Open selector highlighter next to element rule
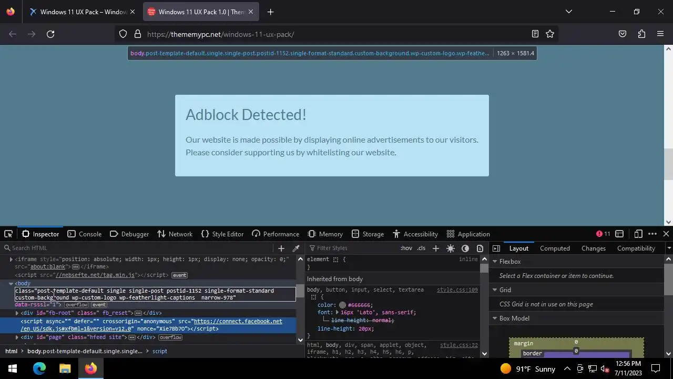 coord(335,260)
